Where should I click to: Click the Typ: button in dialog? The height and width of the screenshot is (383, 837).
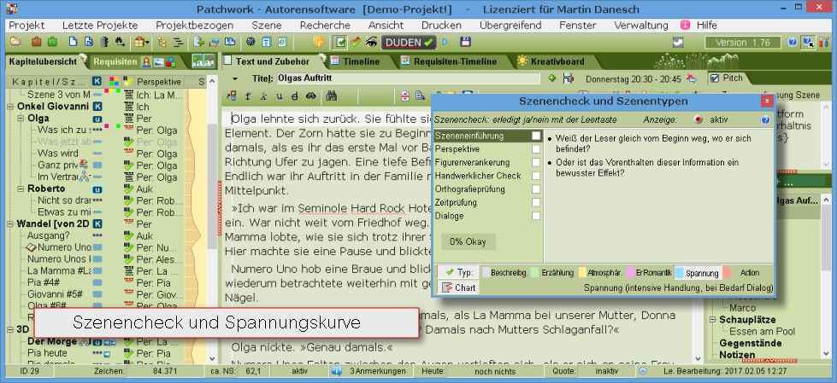tap(458, 273)
